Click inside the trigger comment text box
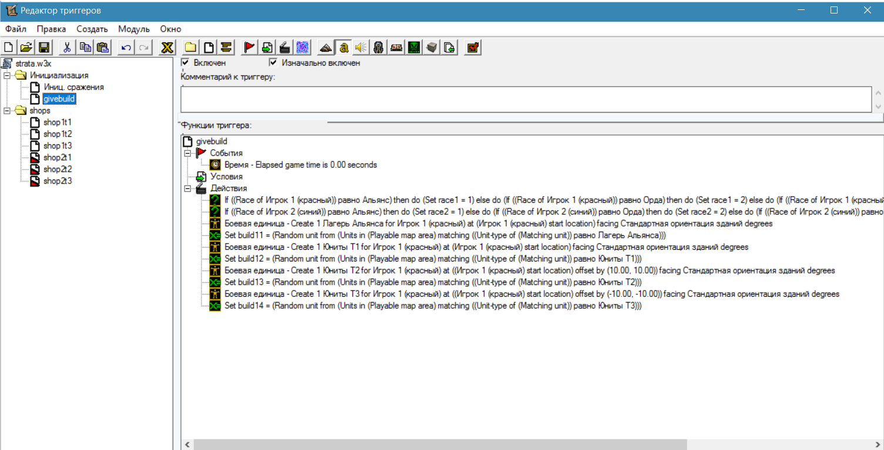This screenshot has height=450, width=884. [526, 99]
